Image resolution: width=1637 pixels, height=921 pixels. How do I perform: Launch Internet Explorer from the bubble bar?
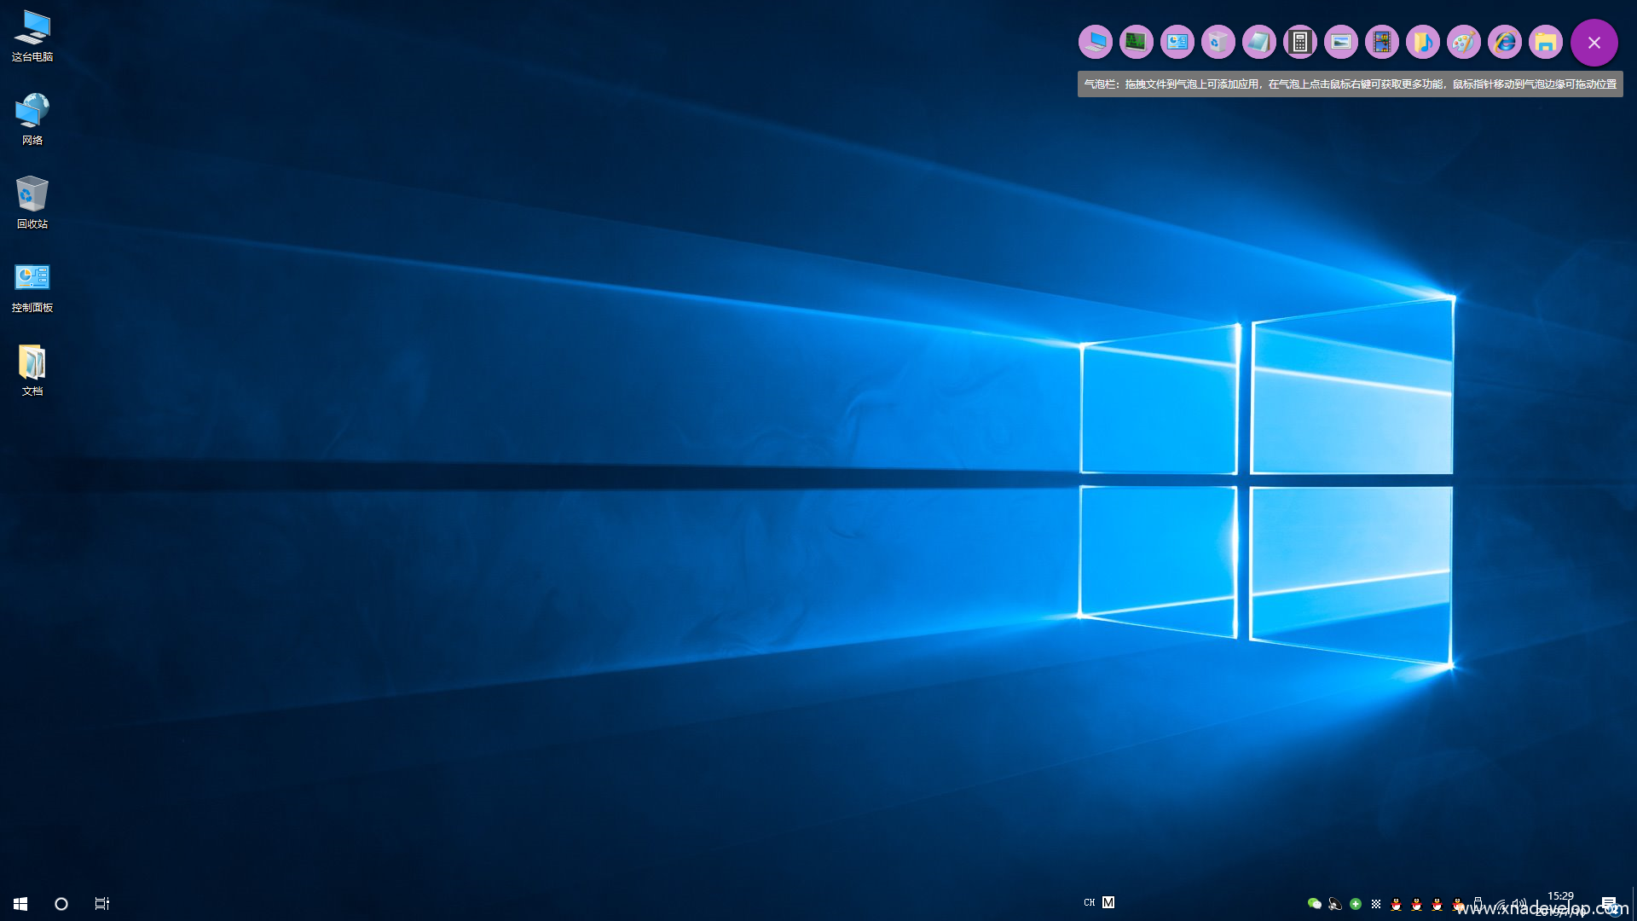[x=1504, y=42]
